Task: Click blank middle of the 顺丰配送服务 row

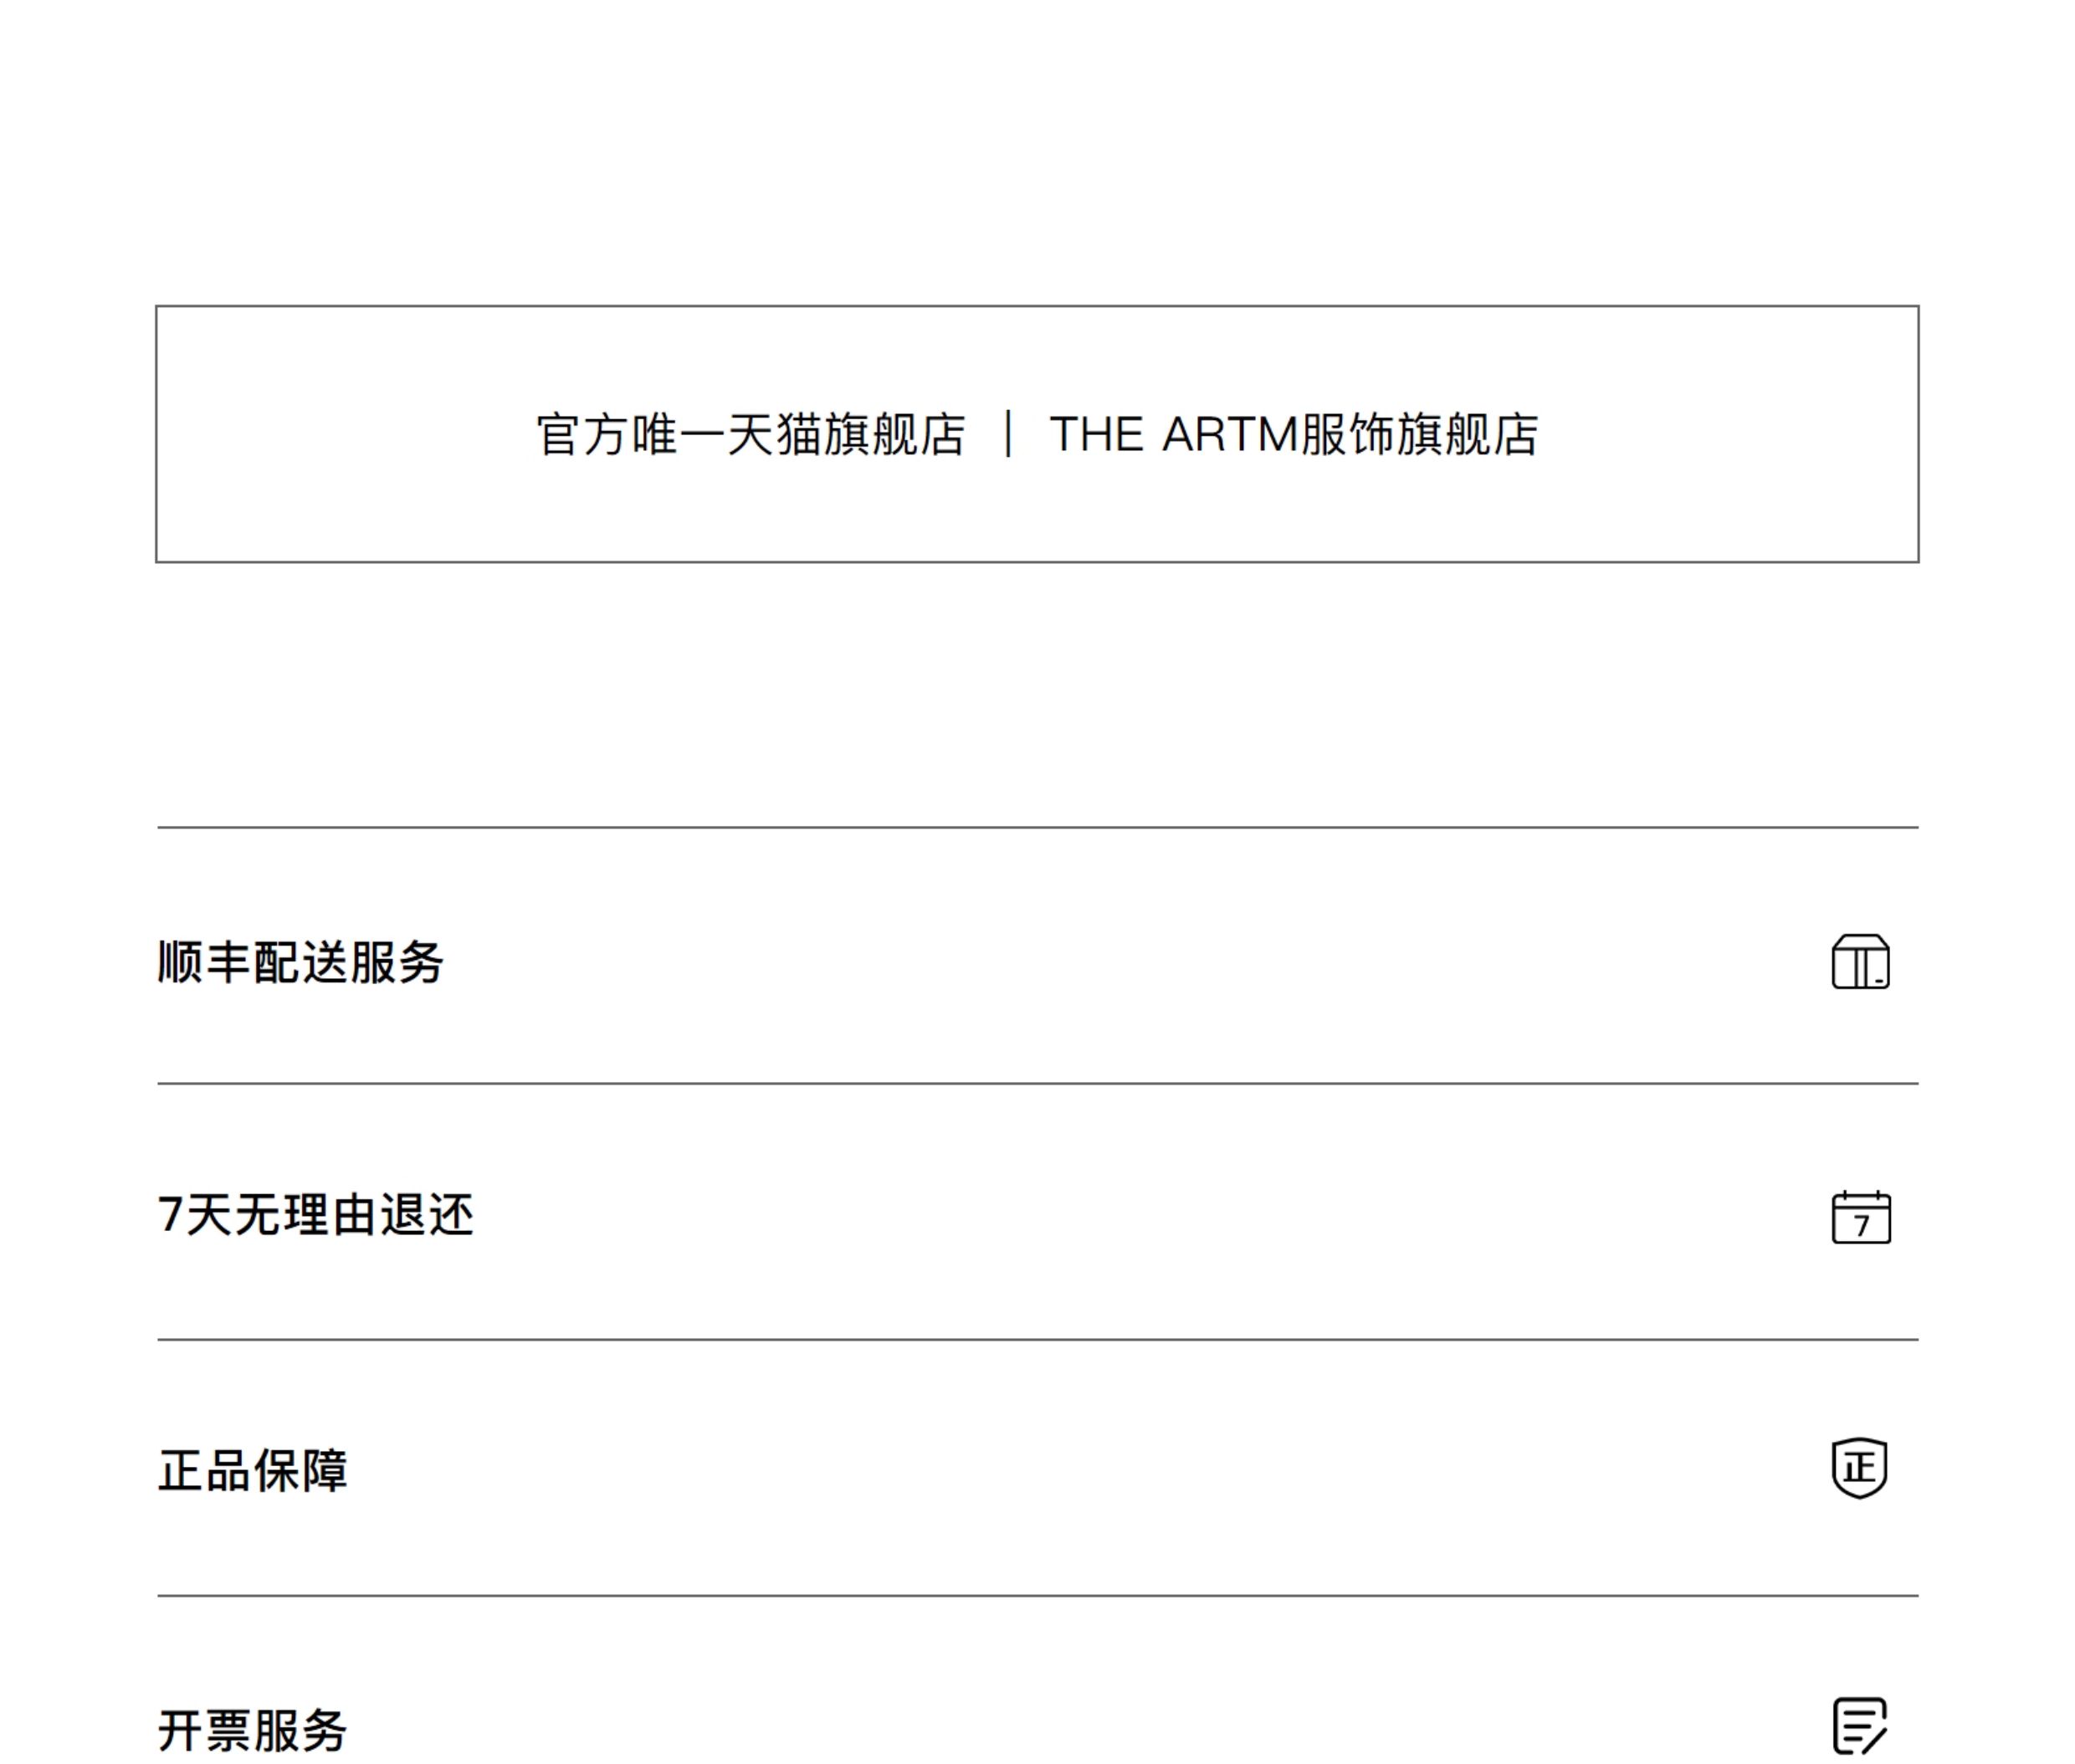Action: coord(1100,962)
